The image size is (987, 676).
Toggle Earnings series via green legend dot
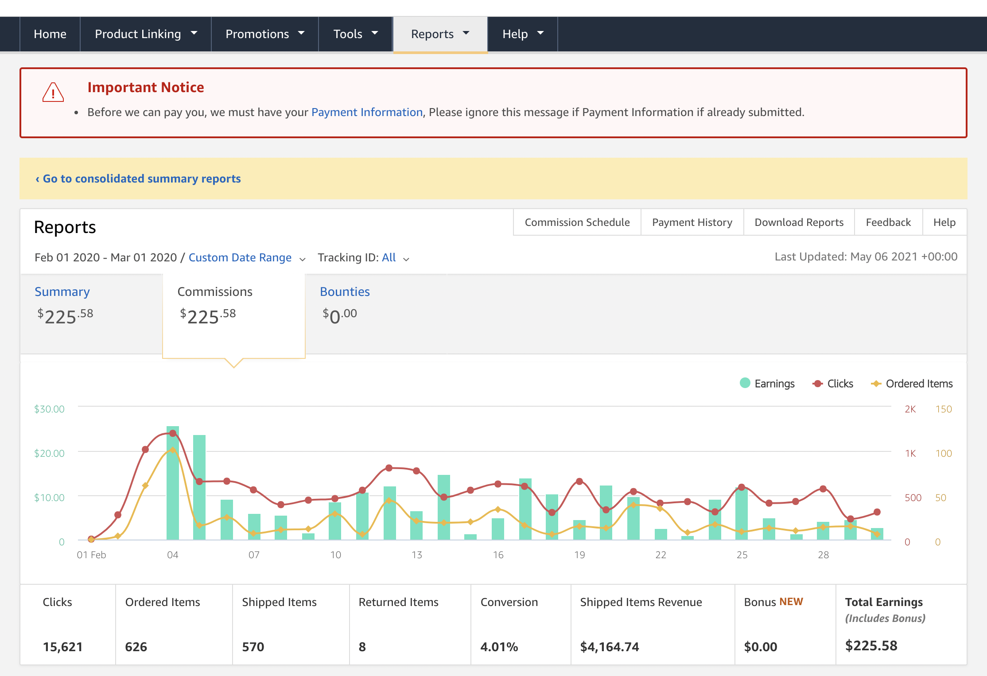pos(745,383)
